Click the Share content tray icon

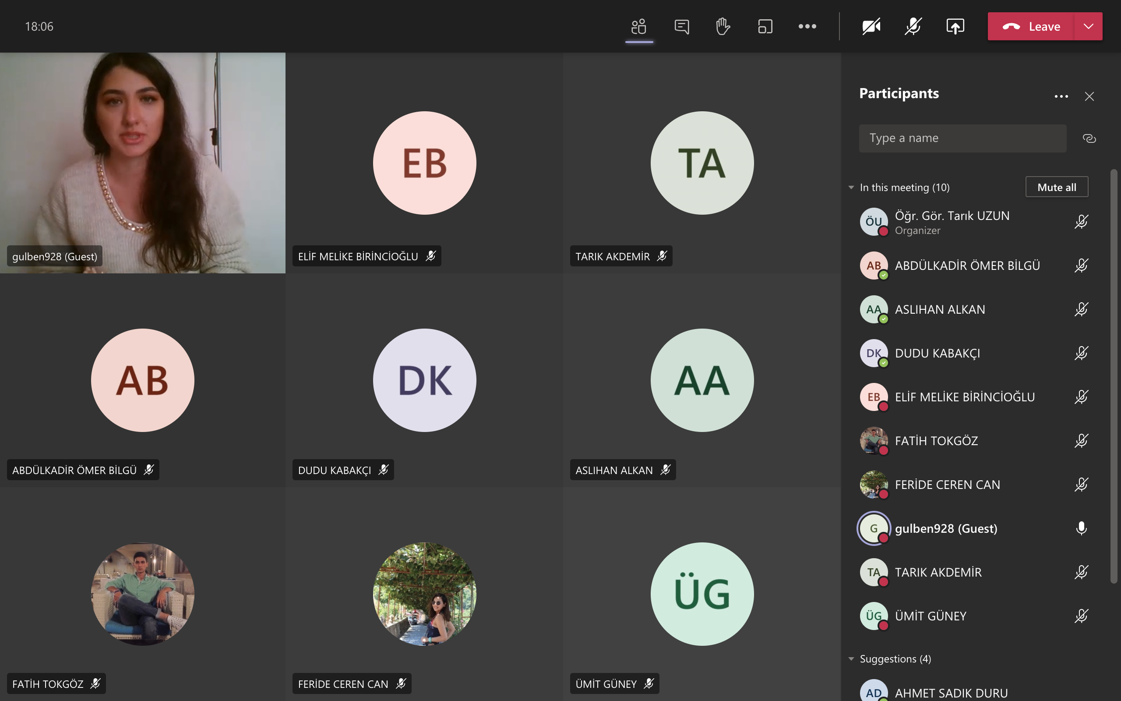[x=955, y=26]
